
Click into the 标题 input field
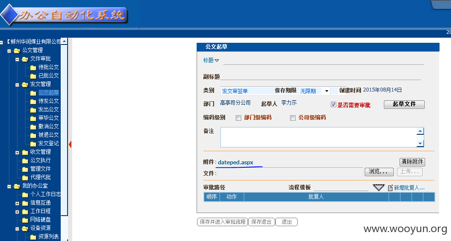tap(323, 61)
